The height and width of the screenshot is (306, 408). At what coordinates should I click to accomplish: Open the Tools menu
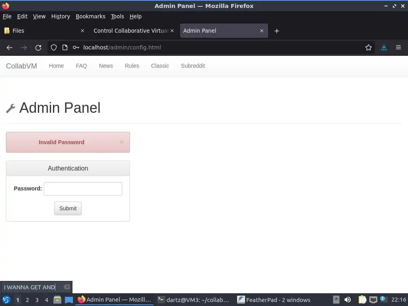[x=118, y=16]
